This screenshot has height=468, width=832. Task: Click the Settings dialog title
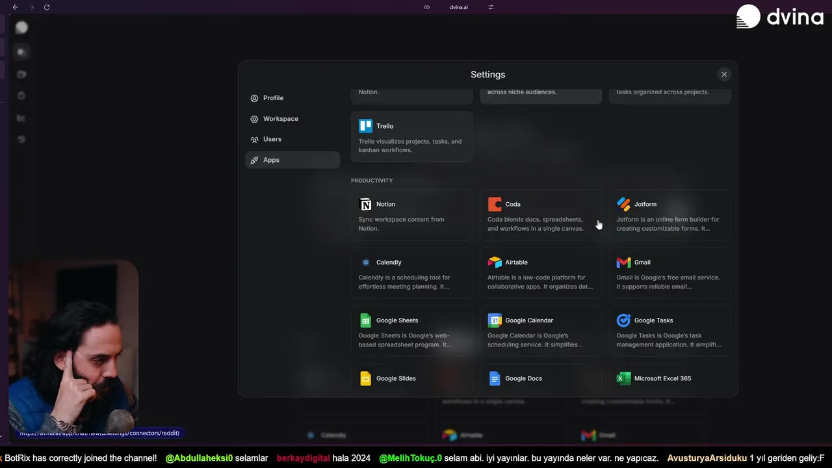click(487, 75)
